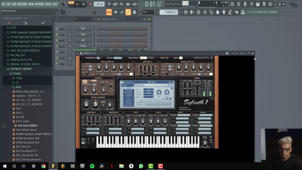Image resolution: width=302 pixels, height=170 pixels.
Task: Open Spotify from the taskbar
Action: [92, 166]
